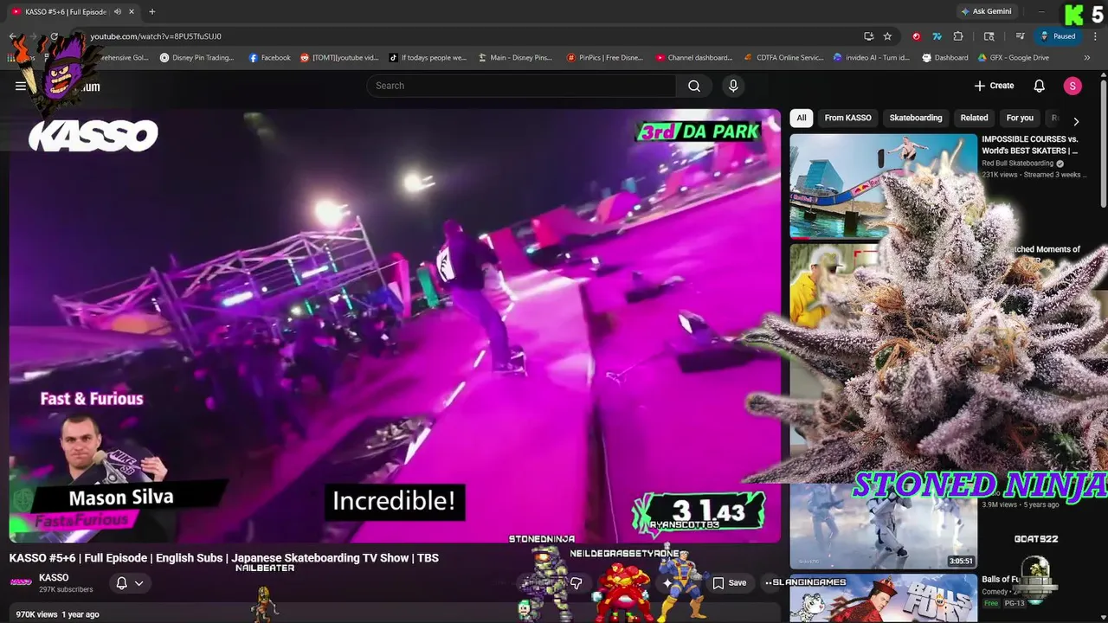The width and height of the screenshot is (1108, 623).
Task: Start voice search with the microphone
Action: 733,86
